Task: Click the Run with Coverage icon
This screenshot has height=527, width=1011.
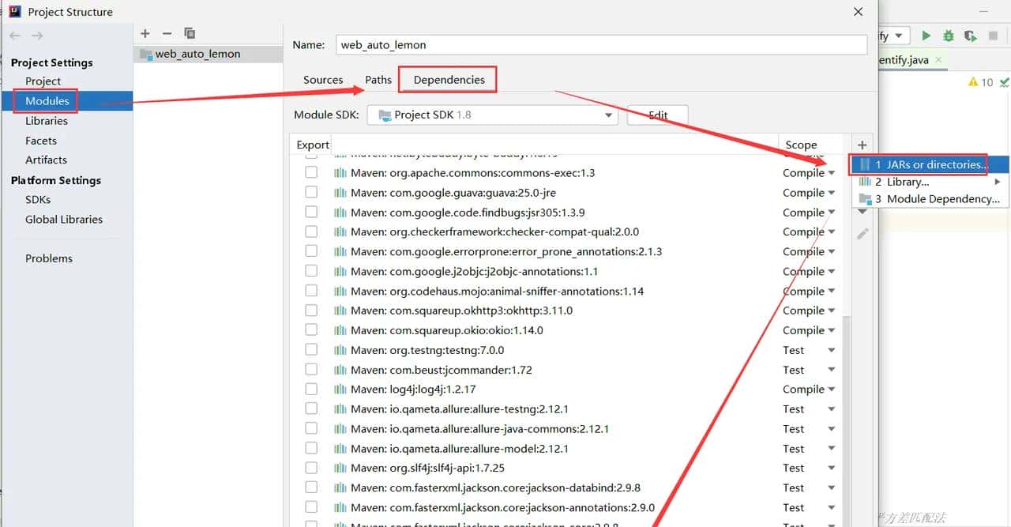Action: (969, 36)
